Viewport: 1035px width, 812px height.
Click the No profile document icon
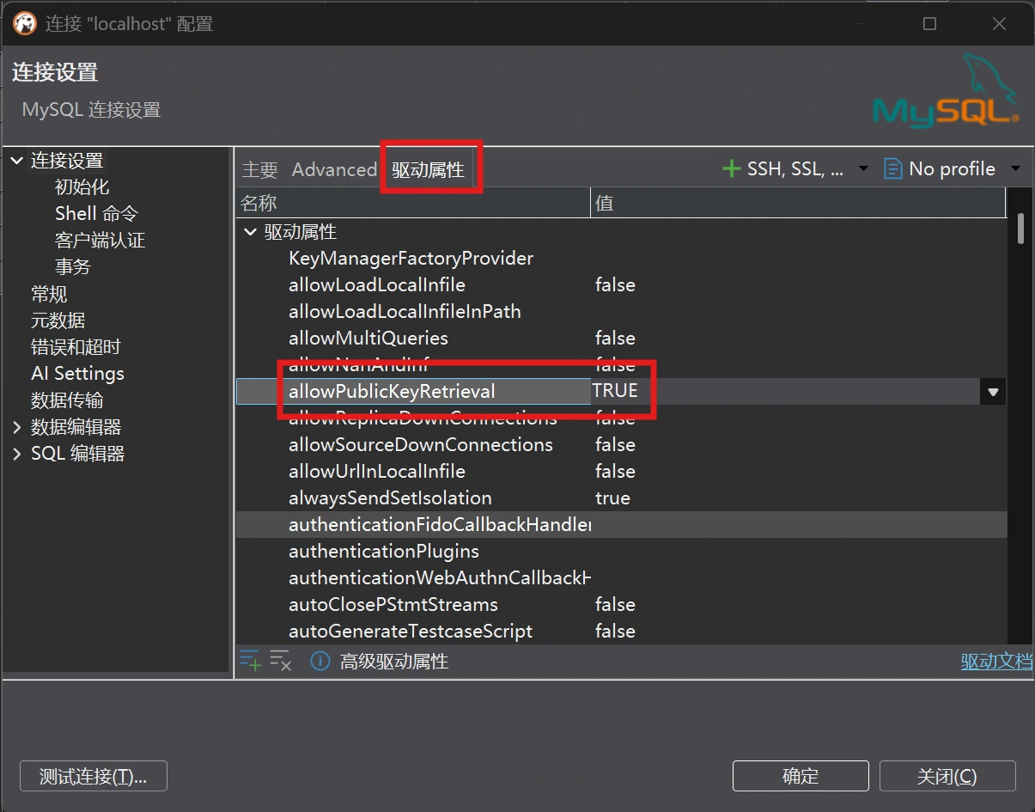(x=893, y=169)
